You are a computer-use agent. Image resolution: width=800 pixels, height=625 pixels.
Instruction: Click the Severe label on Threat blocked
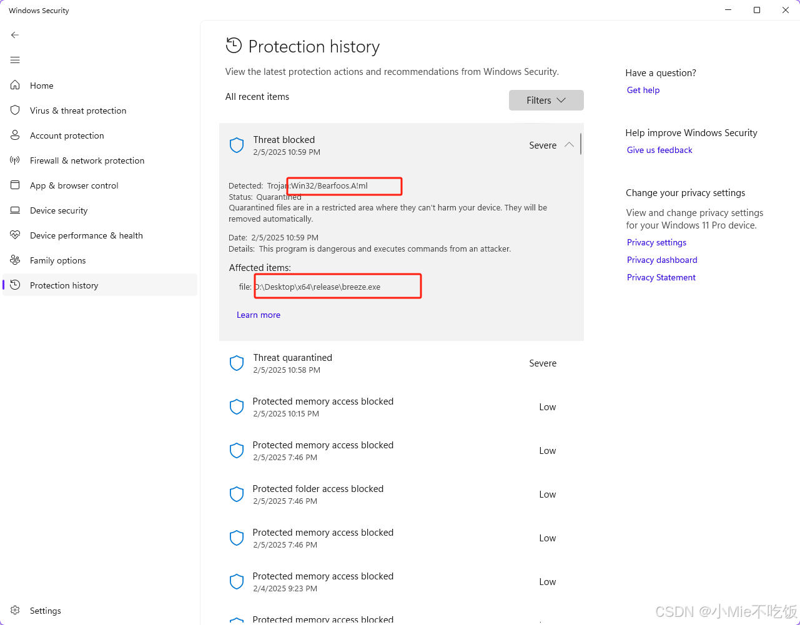coord(543,145)
